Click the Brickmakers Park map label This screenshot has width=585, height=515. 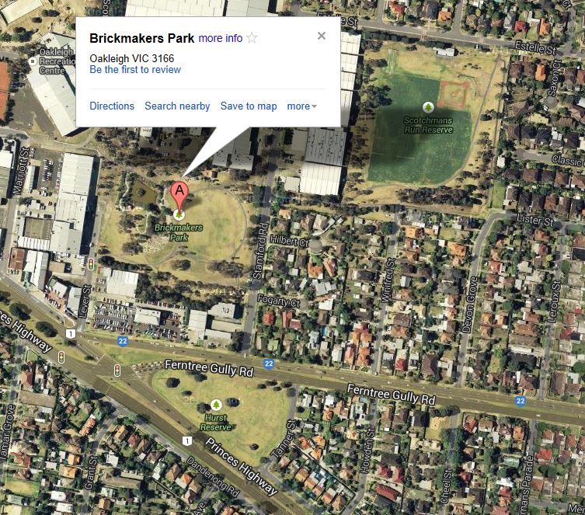[179, 232]
